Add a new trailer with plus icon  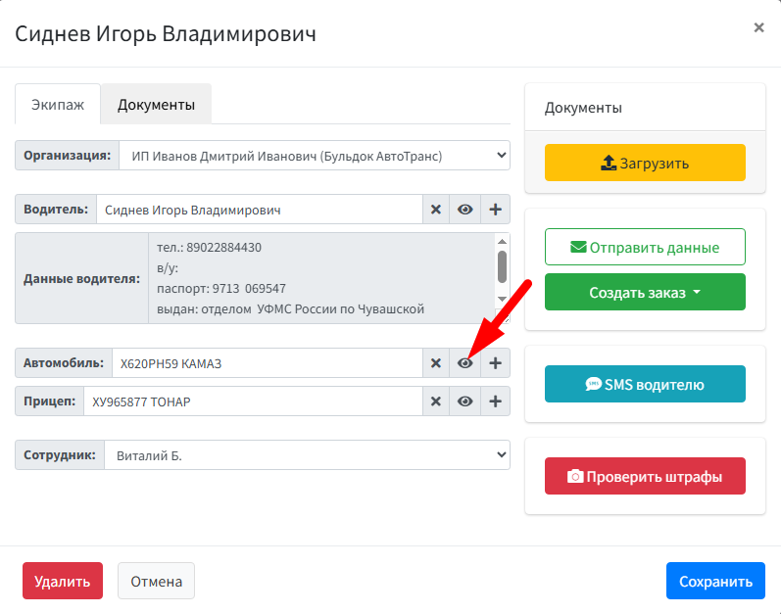point(495,401)
